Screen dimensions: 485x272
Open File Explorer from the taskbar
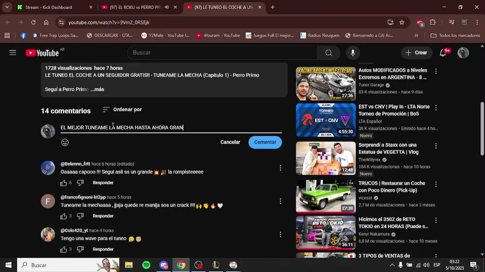click(129, 265)
